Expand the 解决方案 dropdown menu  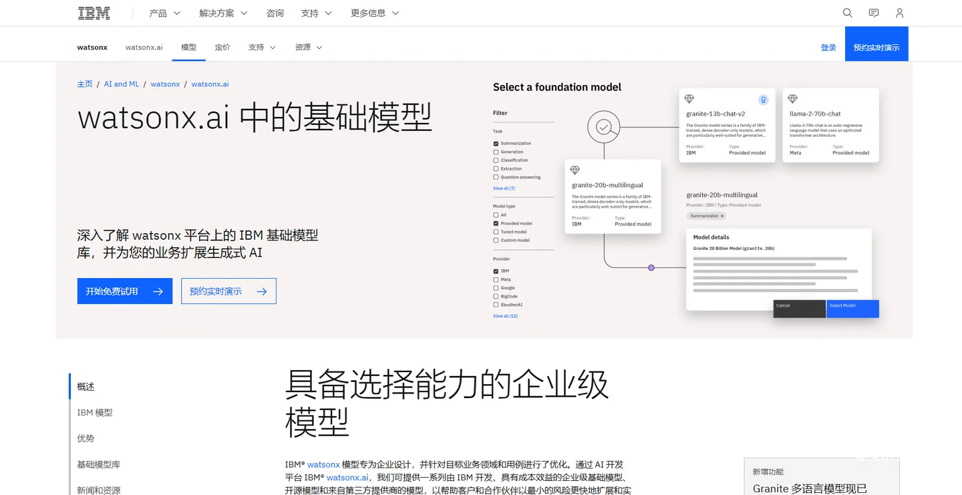(223, 13)
